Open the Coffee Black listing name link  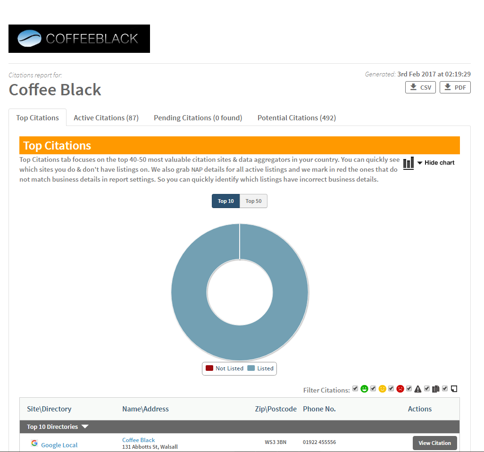click(x=138, y=440)
